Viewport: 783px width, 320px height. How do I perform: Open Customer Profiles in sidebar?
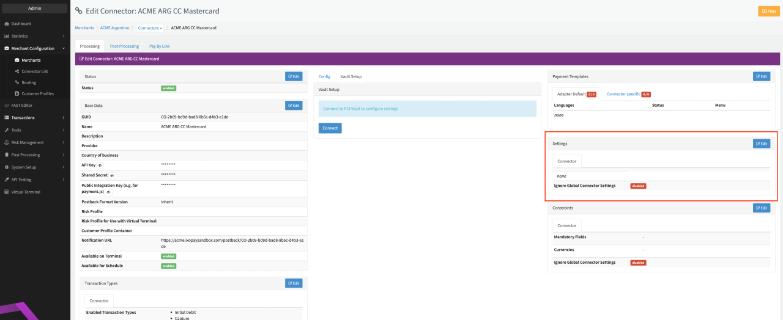point(37,93)
